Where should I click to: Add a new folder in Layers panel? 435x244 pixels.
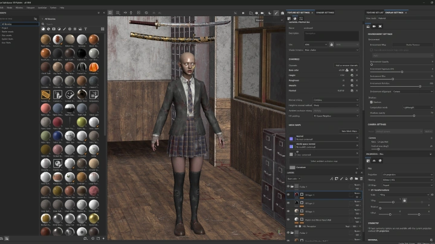356,179
